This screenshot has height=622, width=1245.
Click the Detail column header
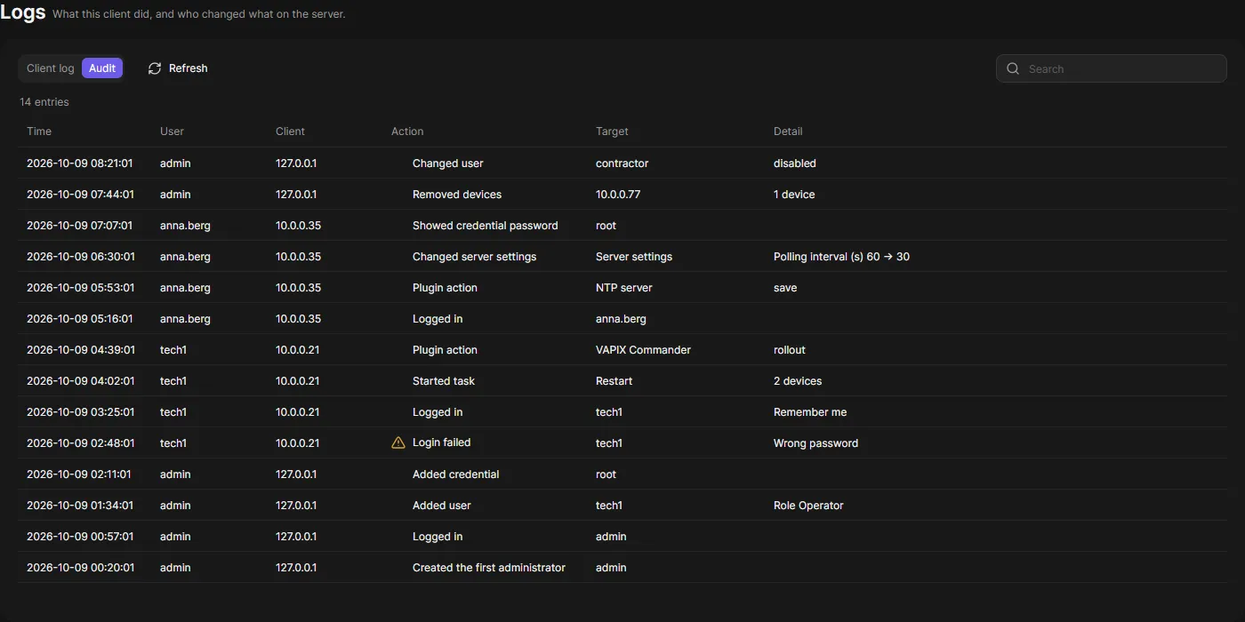click(788, 132)
